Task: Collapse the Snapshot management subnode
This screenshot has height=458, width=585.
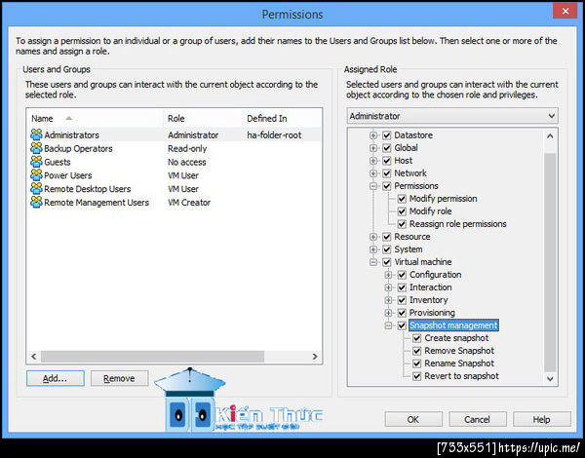Action: (x=388, y=325)
